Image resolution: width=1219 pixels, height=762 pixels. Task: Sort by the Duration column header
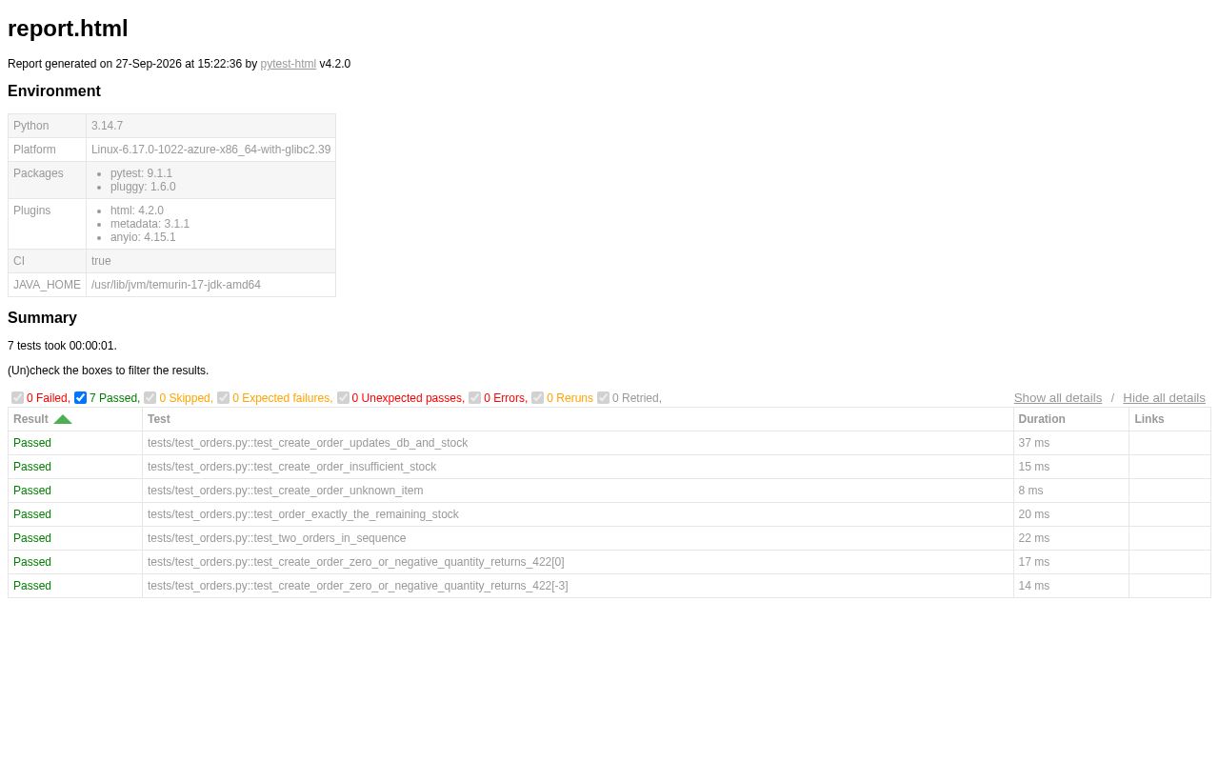pos(1071,419)
